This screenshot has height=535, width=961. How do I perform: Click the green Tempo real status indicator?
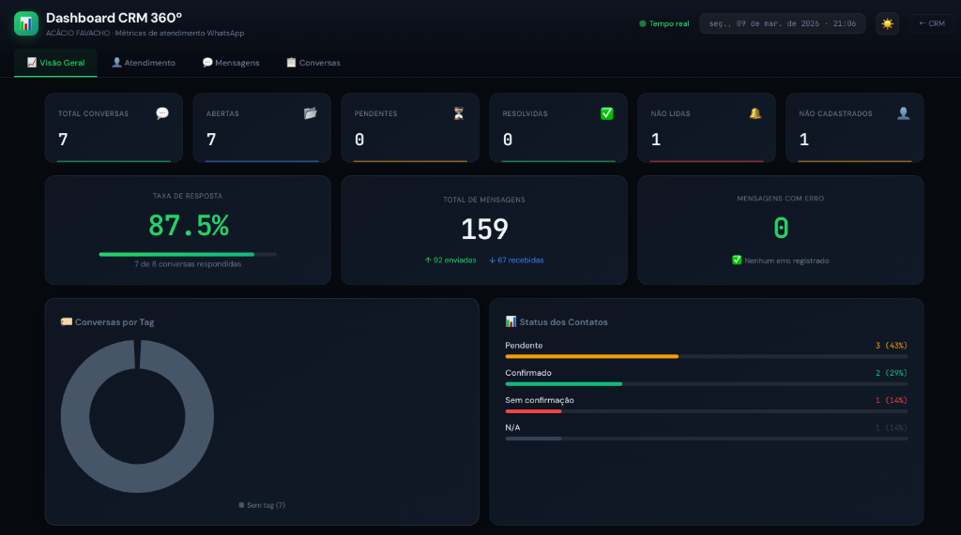click(x=664, y=23)
